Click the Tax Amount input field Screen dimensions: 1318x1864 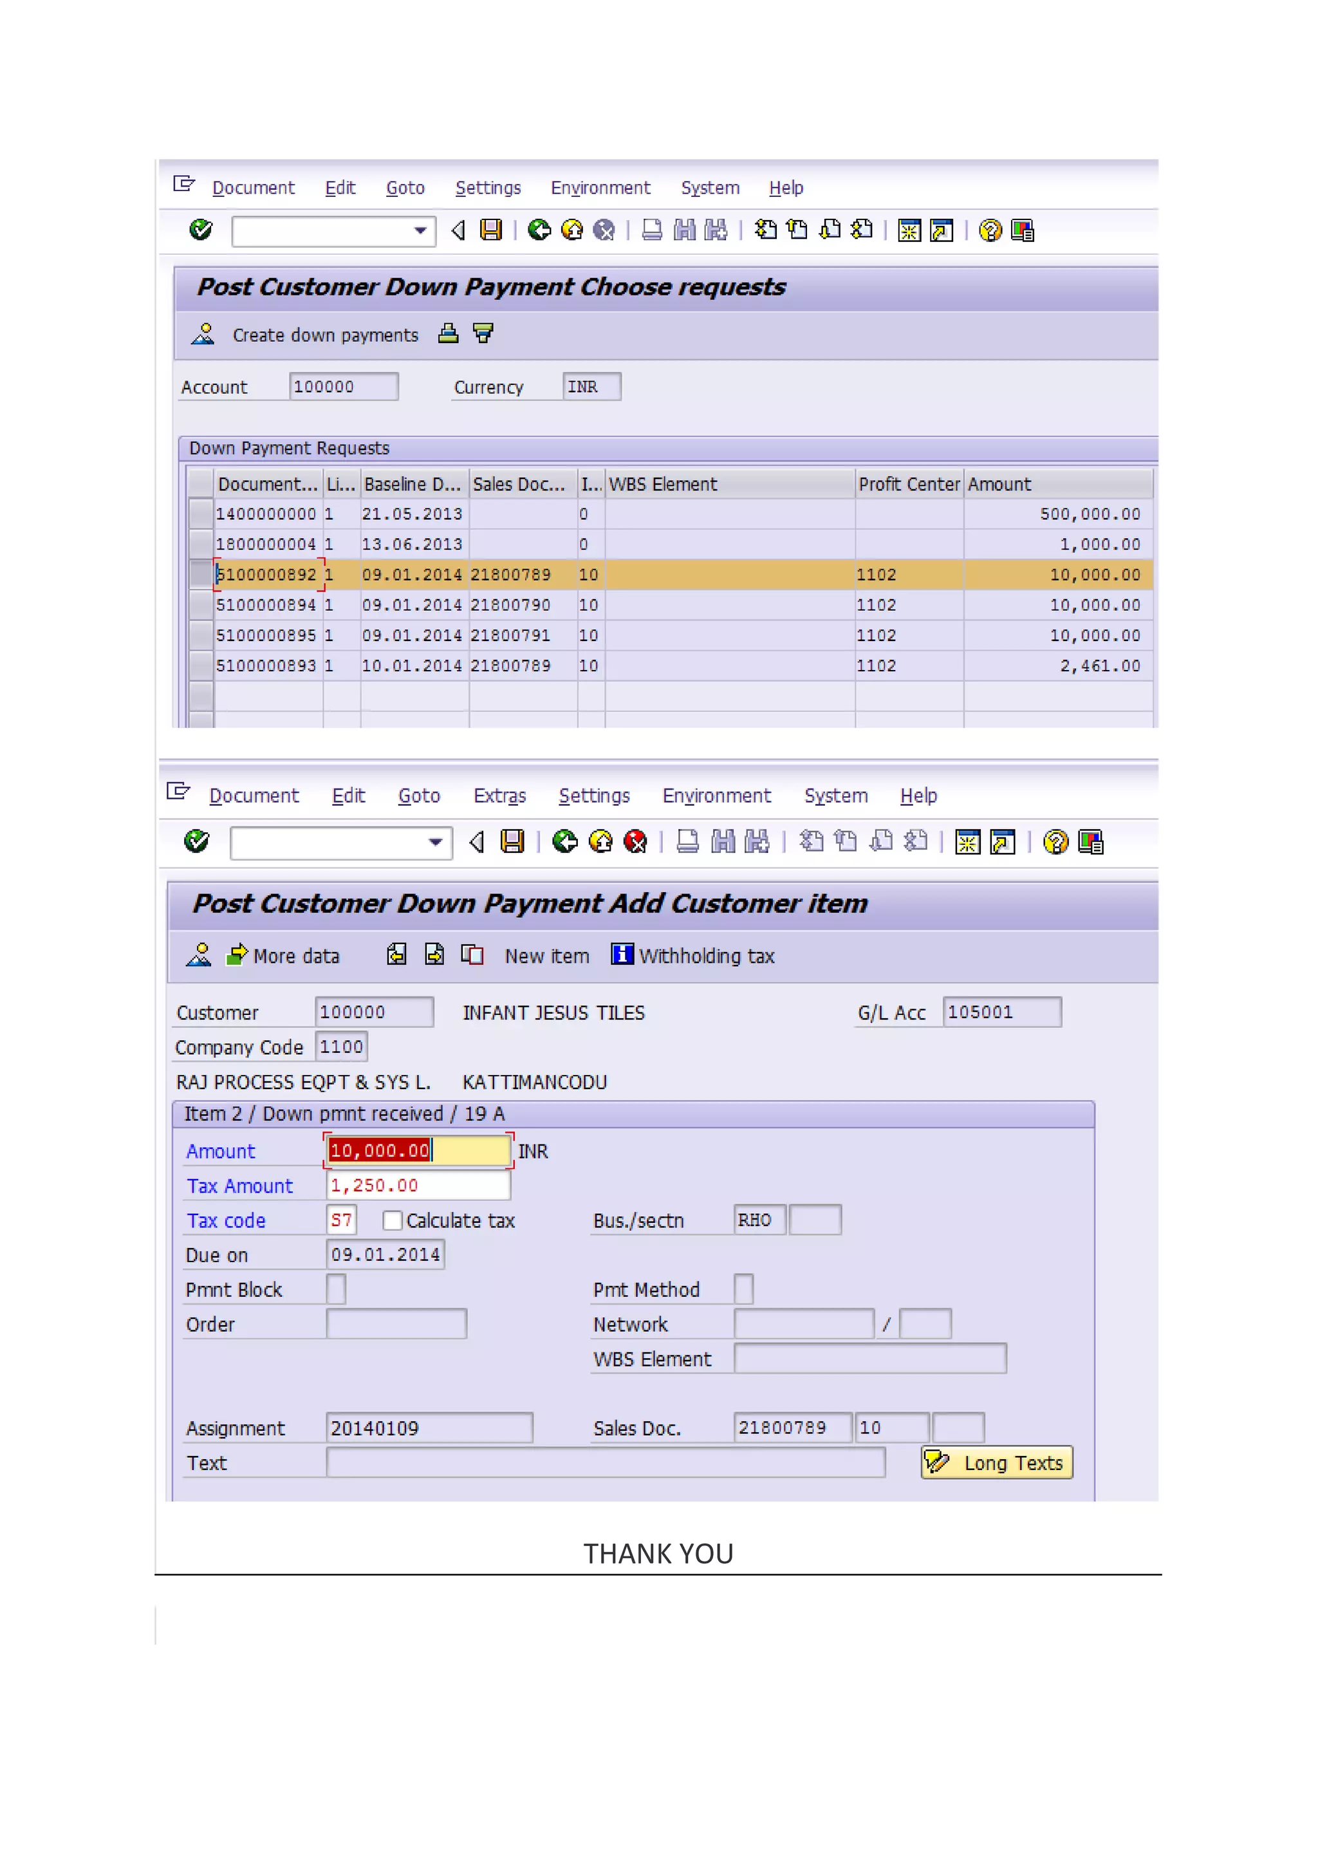[418, 1186]
